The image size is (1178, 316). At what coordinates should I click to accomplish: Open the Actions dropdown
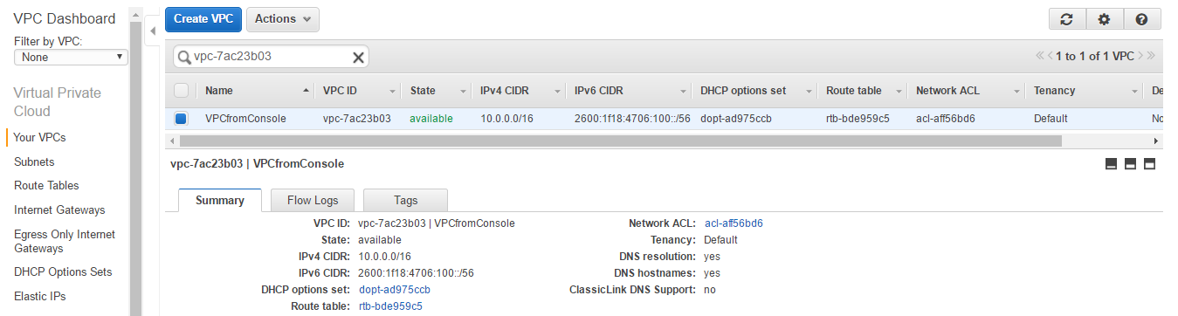click(282, 19)
